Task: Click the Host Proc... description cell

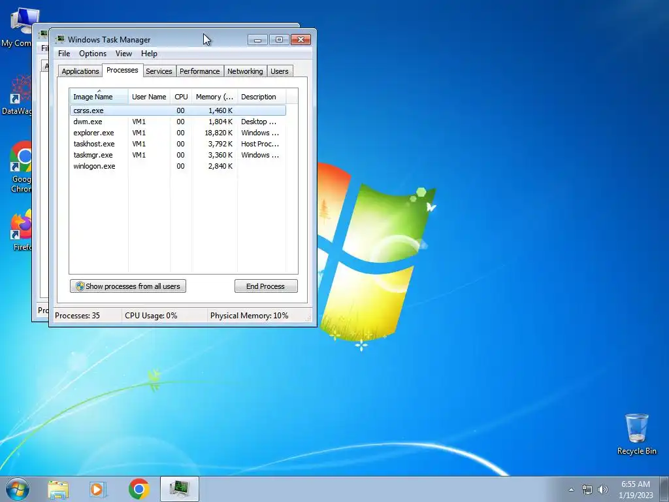Action: pyautogui.click(x=260, y=144)
